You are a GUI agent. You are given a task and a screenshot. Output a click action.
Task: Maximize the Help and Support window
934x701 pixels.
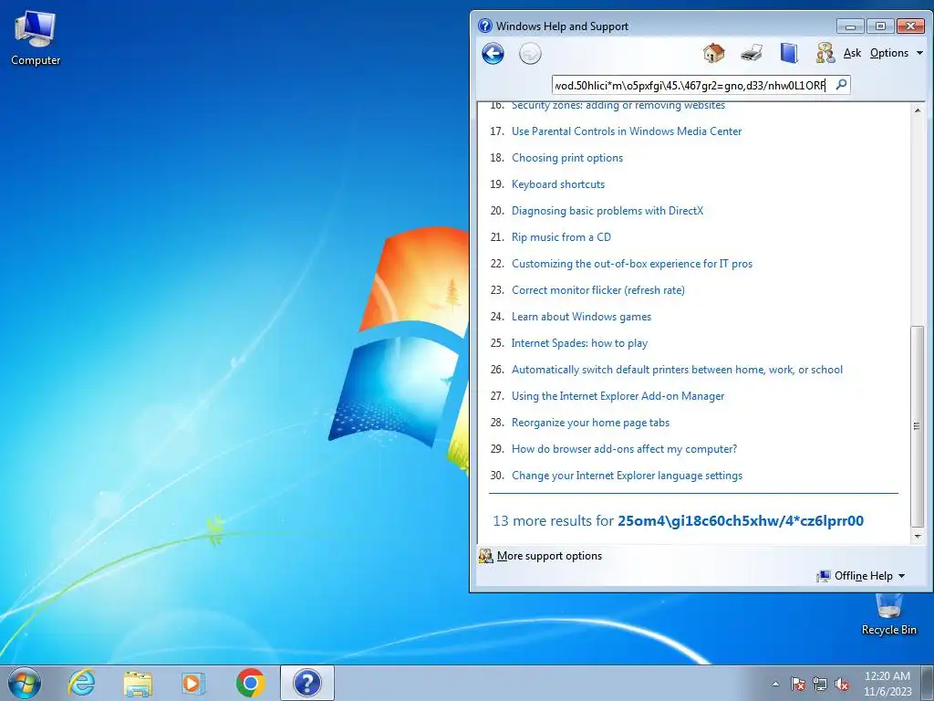coord(880,26)
